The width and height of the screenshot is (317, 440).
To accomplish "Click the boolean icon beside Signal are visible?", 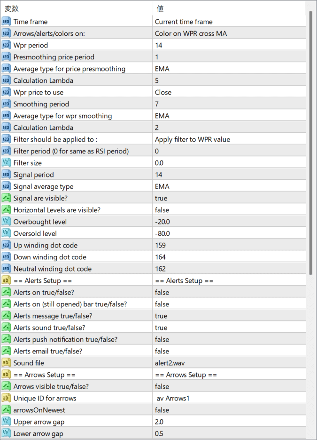I will (x=6, y=198).
